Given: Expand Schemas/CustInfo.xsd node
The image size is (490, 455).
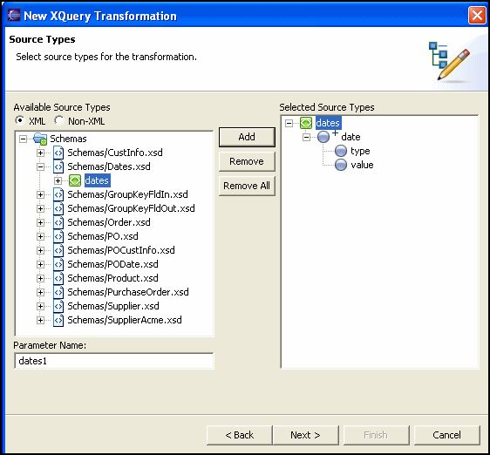Looking at the screenshot, I should (x=40, y=153).
